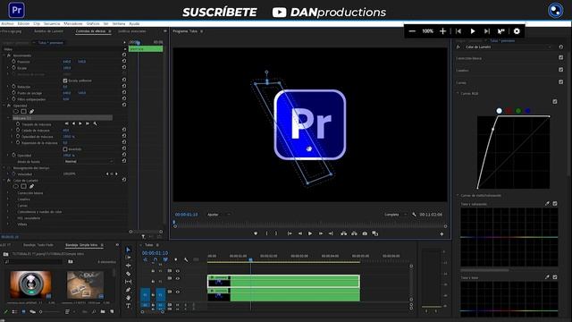The height and width of the screenshot is (322, 572).
Task: Select the Slip tool in the timeline toolbox
Action: (128, 282)
